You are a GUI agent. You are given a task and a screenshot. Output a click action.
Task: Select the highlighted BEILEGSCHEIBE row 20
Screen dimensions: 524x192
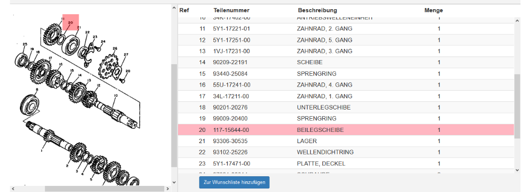[x=345, y=130]
